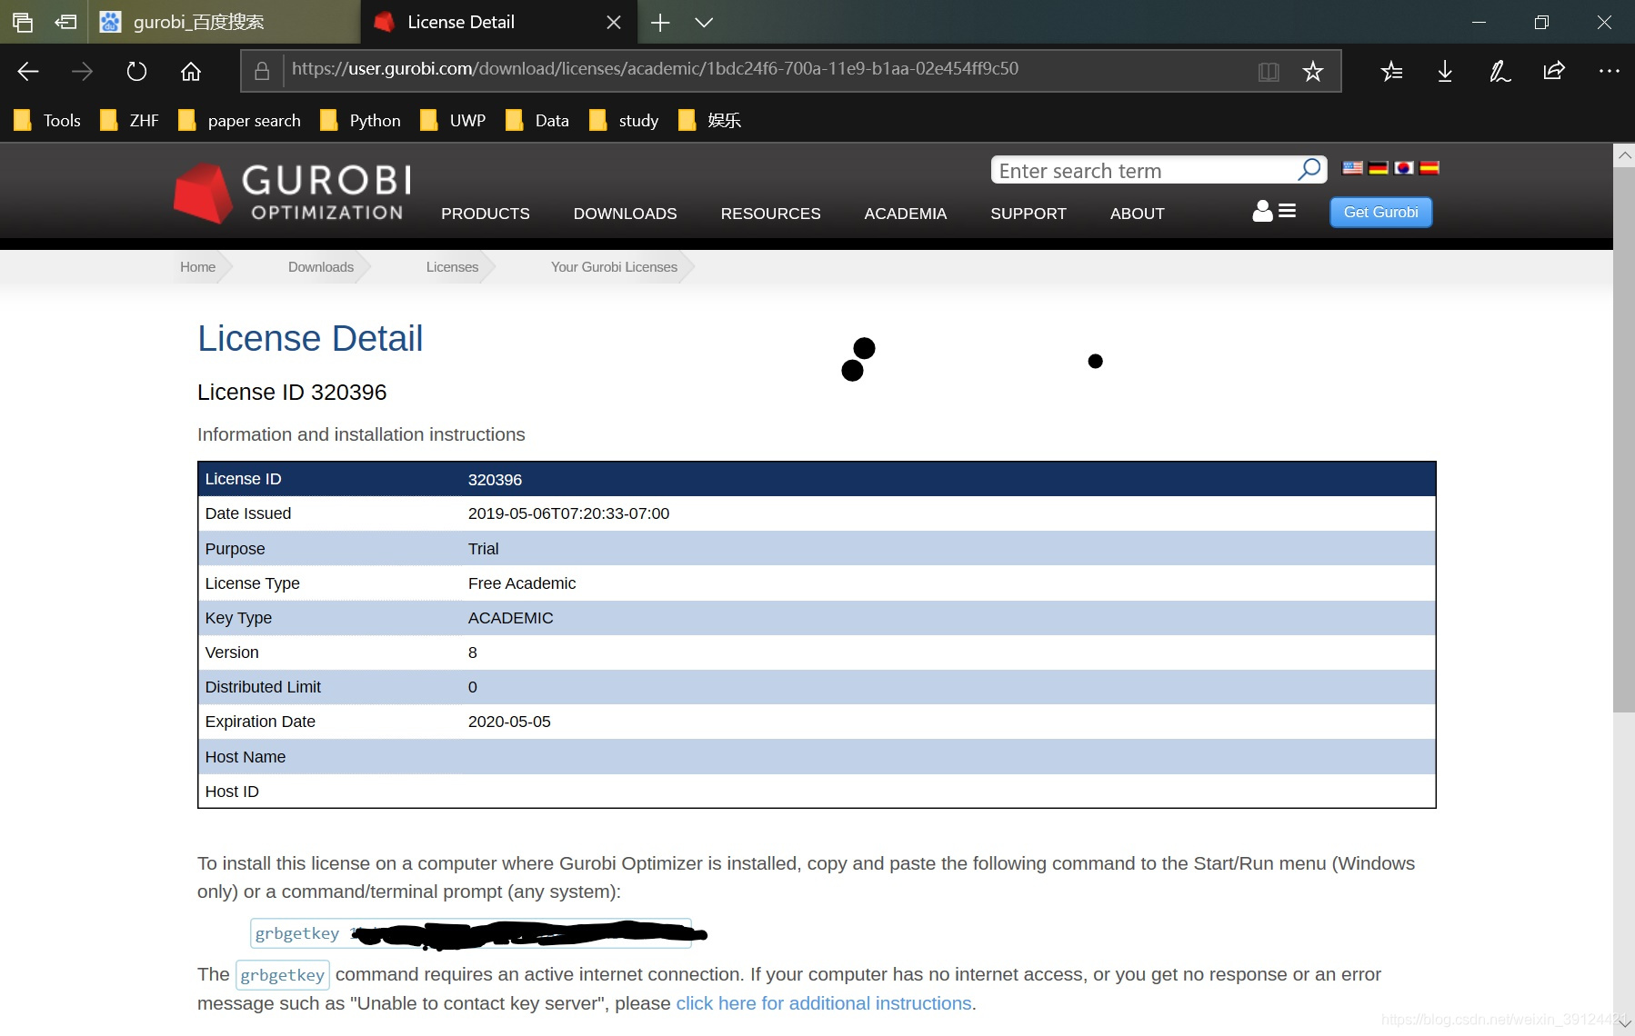Refresh the page with reload icon
The height and width of the screenshot is (1036, 1635).
coord(136,71)
